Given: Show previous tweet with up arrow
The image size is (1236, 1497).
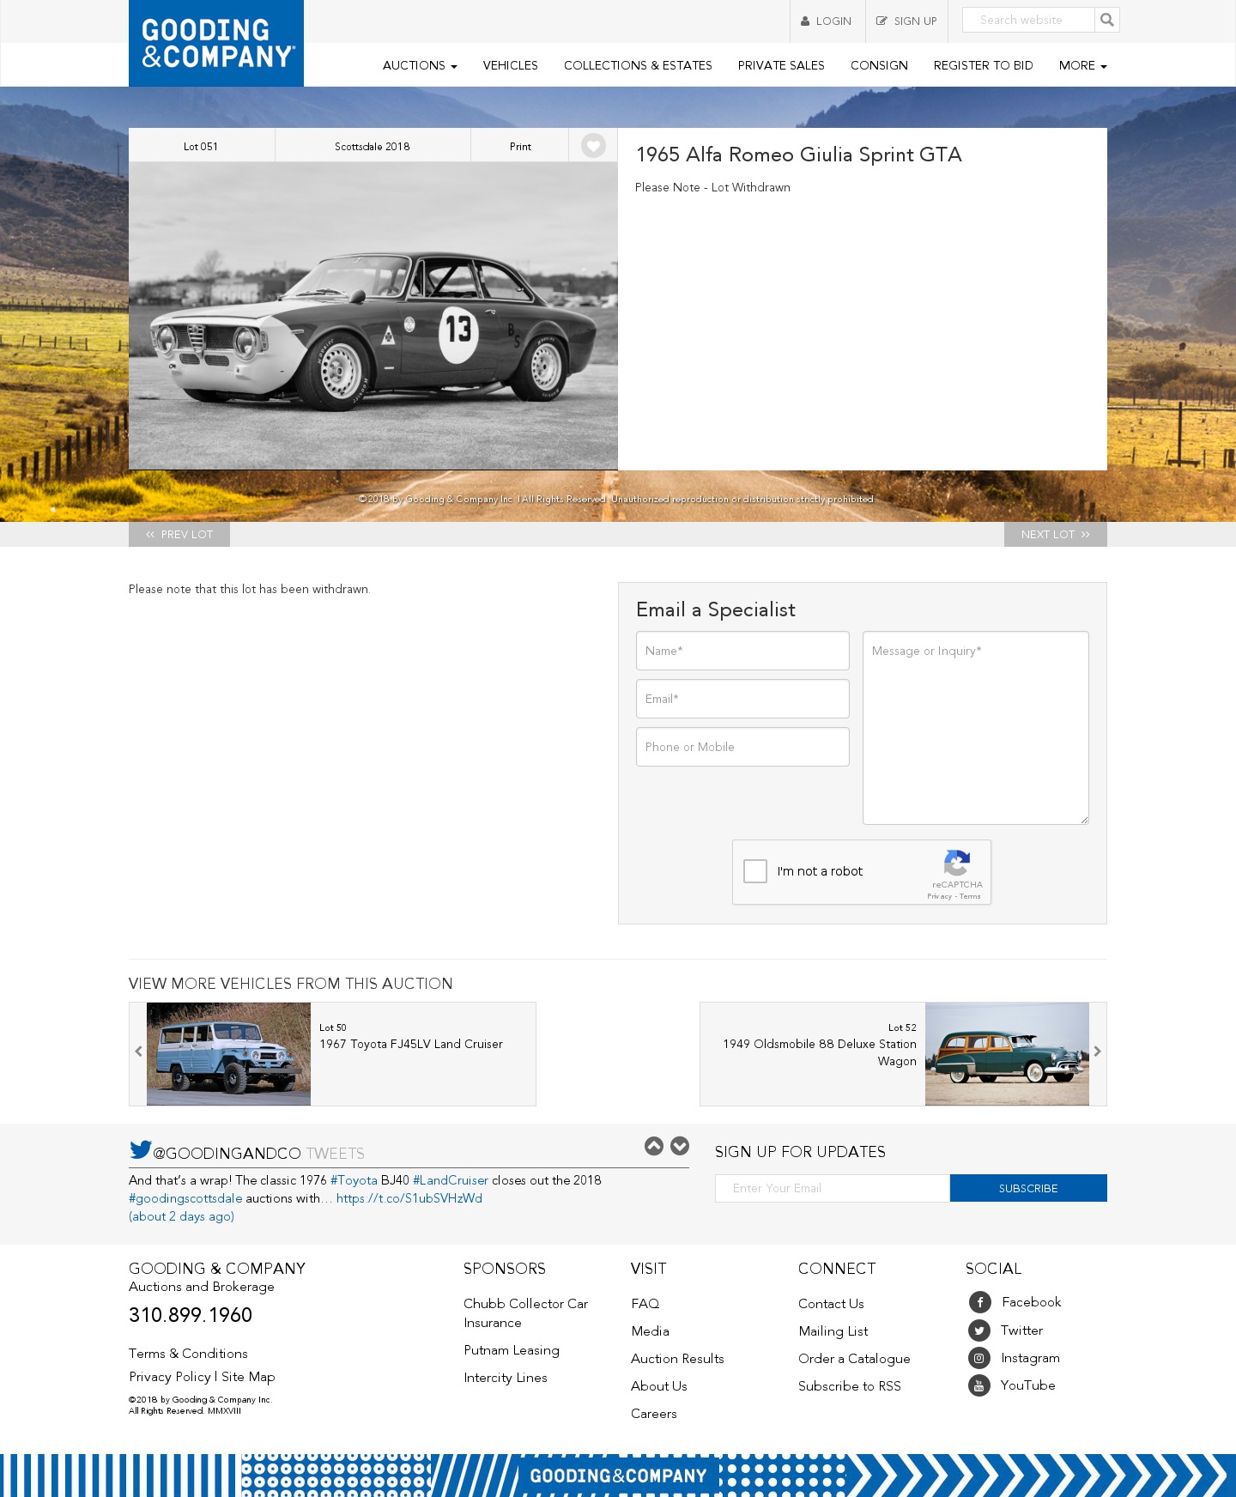Looking at the screenshot, I should point(654,1146).
